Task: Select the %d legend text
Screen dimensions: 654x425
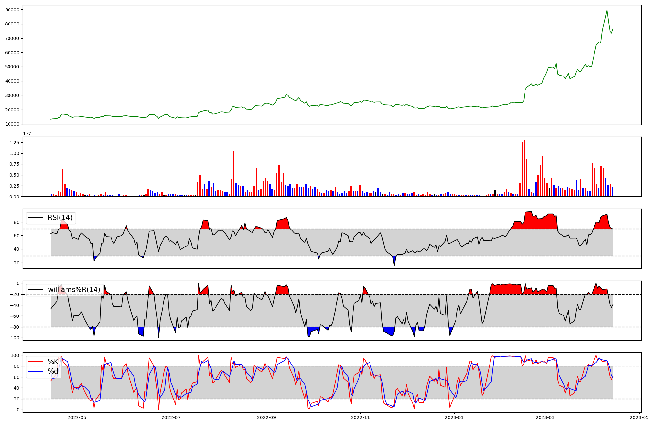Action: point(53,371)
